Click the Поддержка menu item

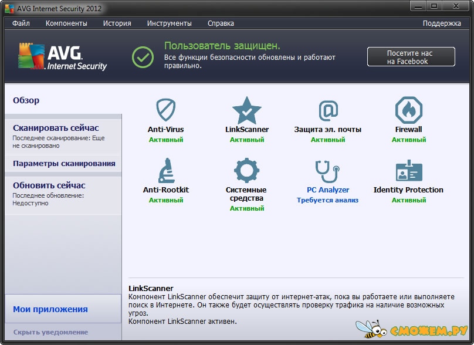point(442,23)
